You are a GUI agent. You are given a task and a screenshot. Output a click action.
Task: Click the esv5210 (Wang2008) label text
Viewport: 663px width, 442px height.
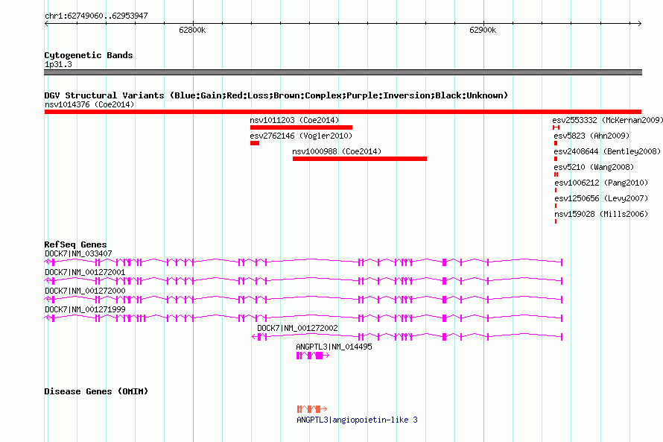click(x=594, y=167)
